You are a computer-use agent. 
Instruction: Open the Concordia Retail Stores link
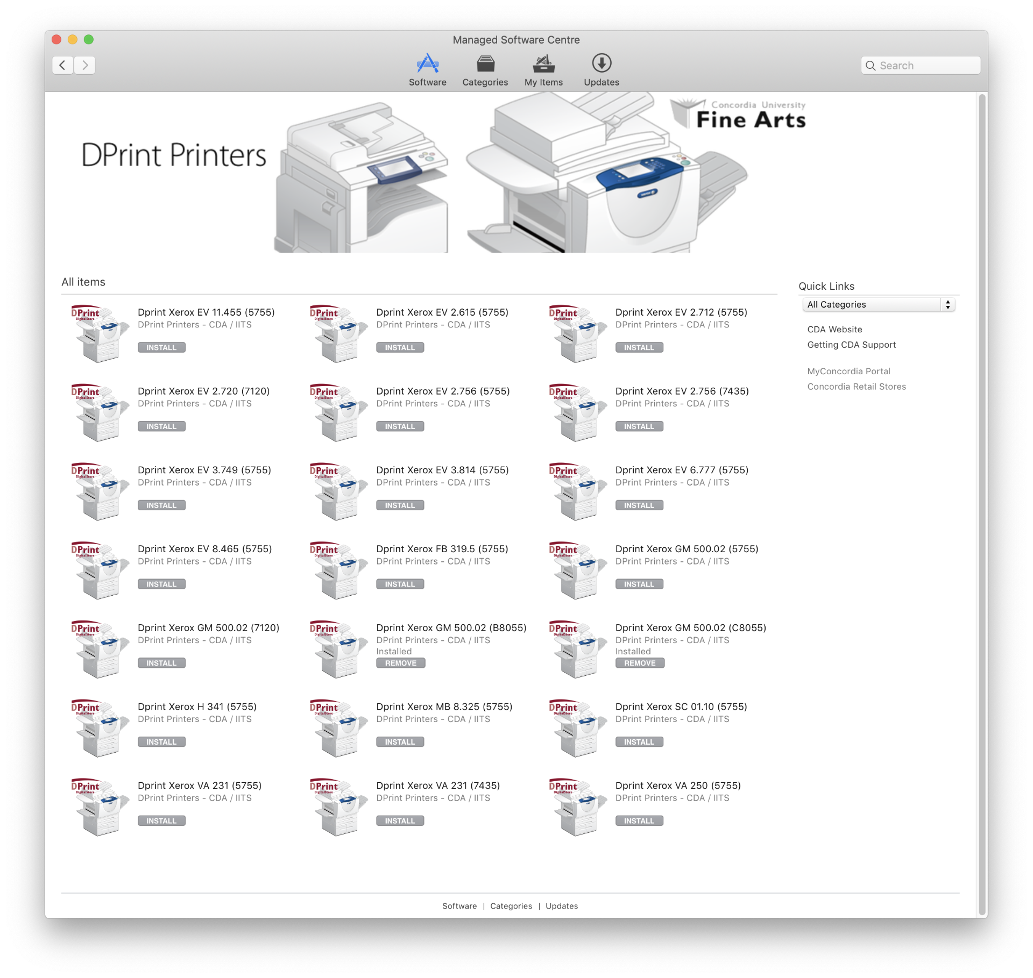tap(856, 387)
